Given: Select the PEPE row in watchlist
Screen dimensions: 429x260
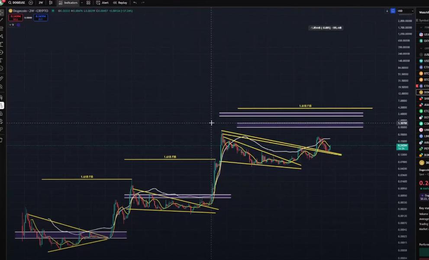Looking at the screenshot, I should [423, 149].
